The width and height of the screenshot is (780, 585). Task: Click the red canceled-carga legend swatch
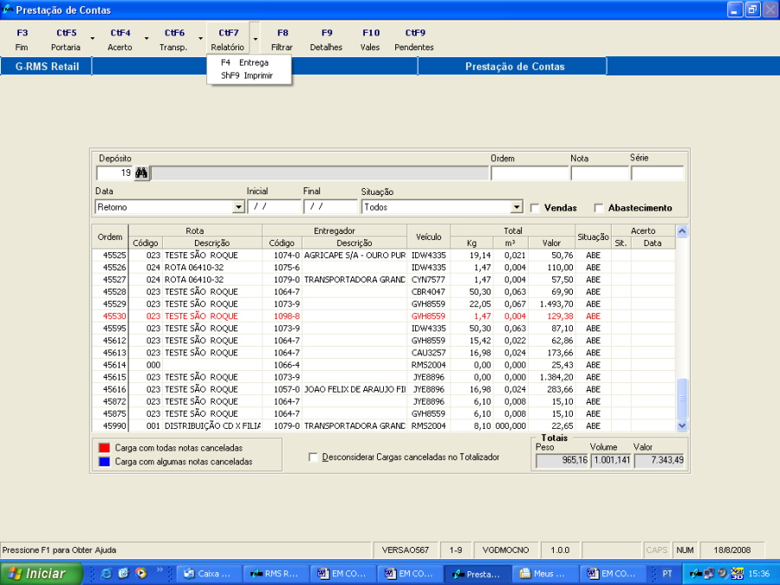pyautogui.click(x=105, y=448)
